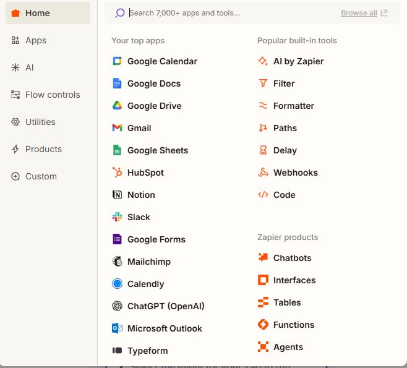Pick Typeform app label
This screenshot has height=368, width=407.
point(148,351)
